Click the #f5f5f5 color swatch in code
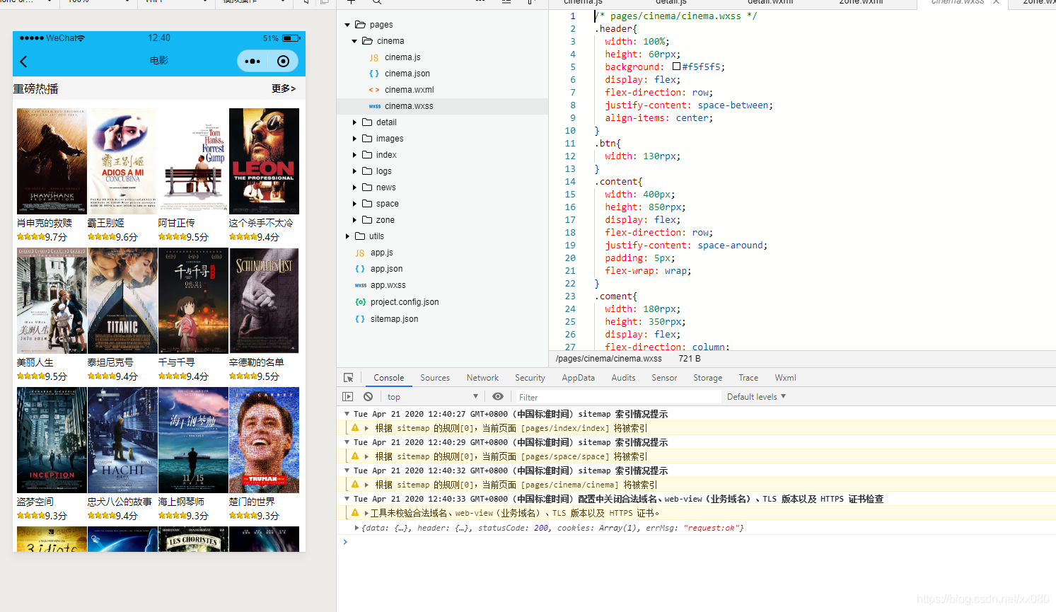Image resolution: width=1056 pixels, height=612 pixels. coord(676,67)
